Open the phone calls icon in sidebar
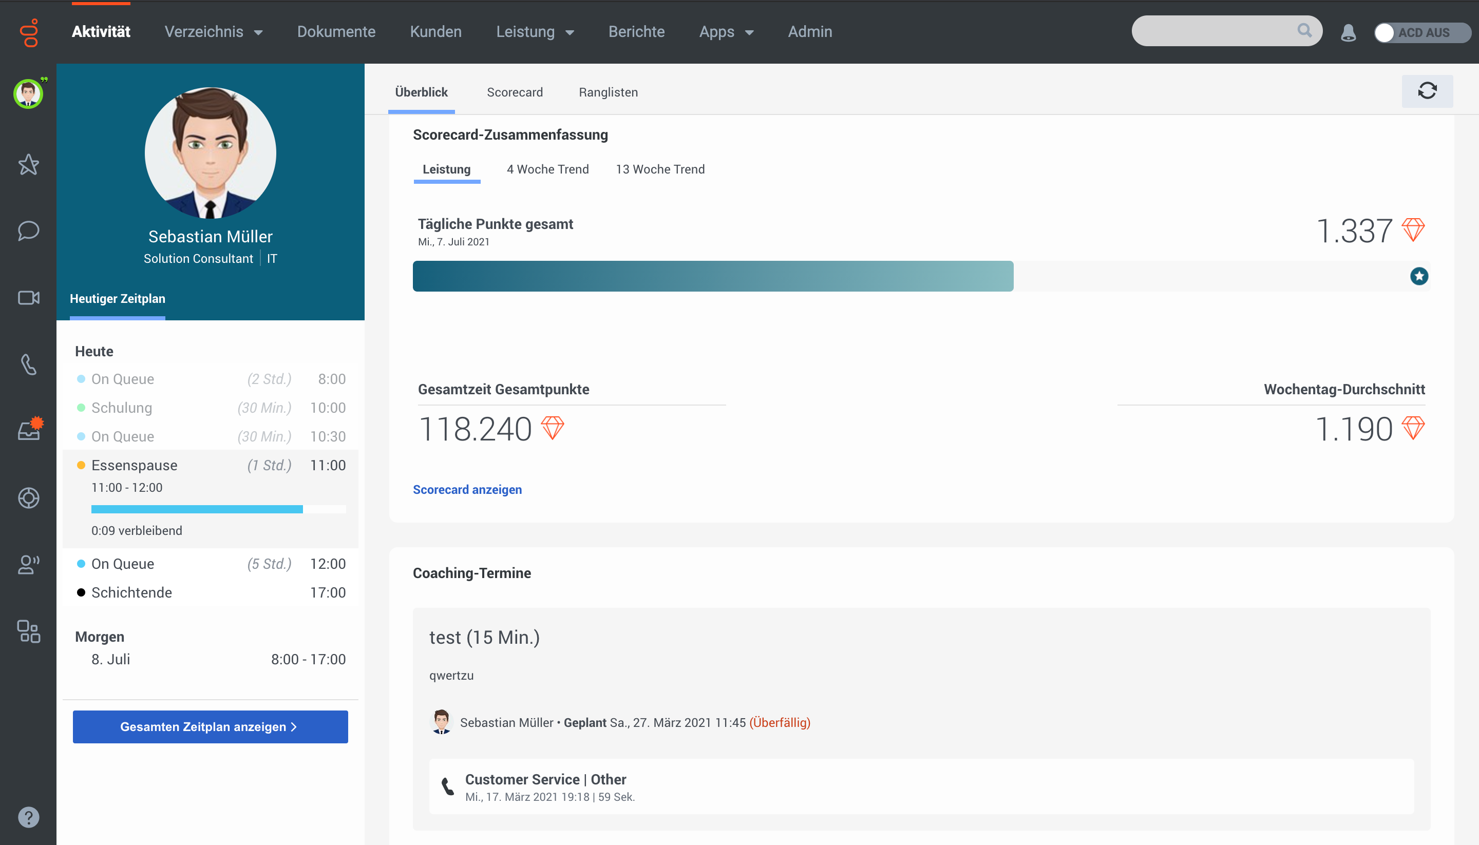1479x845 pixels. (28, 364)
